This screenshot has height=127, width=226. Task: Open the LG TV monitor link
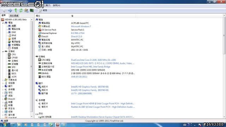click(x=82, y=93)
